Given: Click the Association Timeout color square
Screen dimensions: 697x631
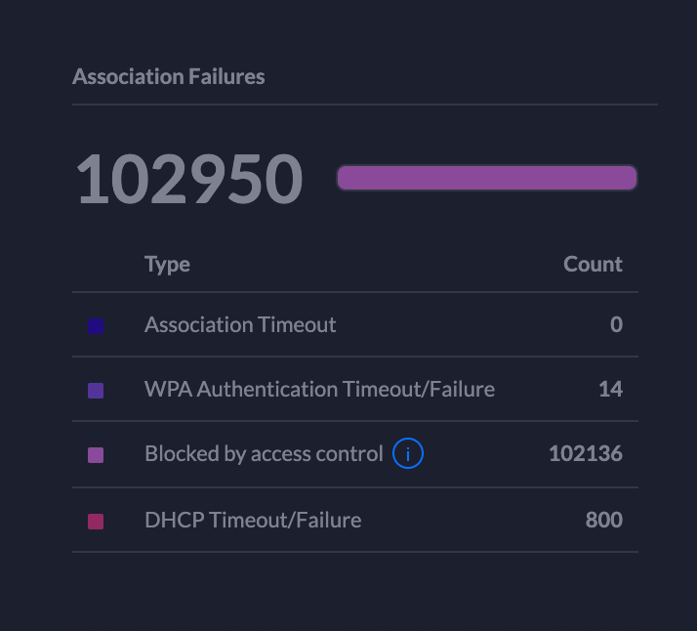Looking at the screenshot, I should point(96,325).
